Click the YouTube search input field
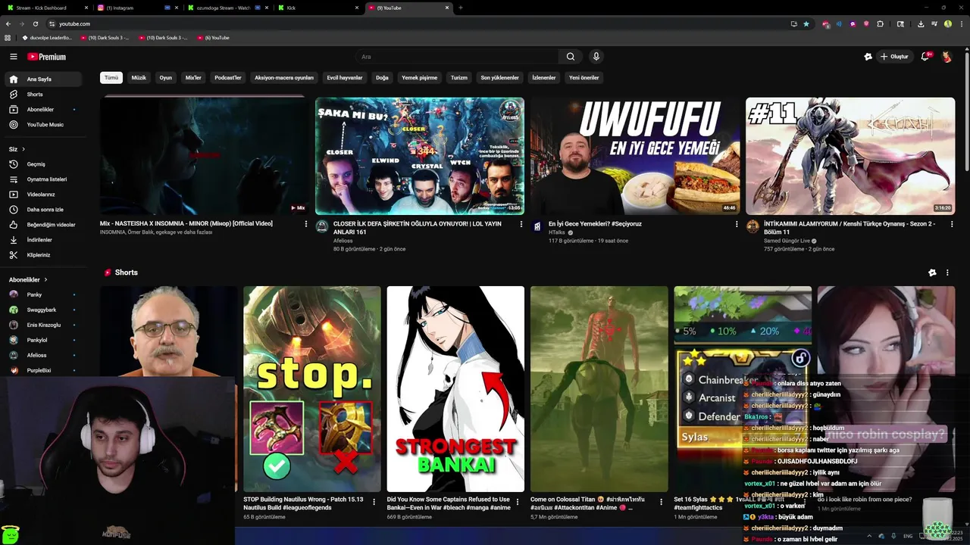This screenshot has width=970, height=545. 458,57
